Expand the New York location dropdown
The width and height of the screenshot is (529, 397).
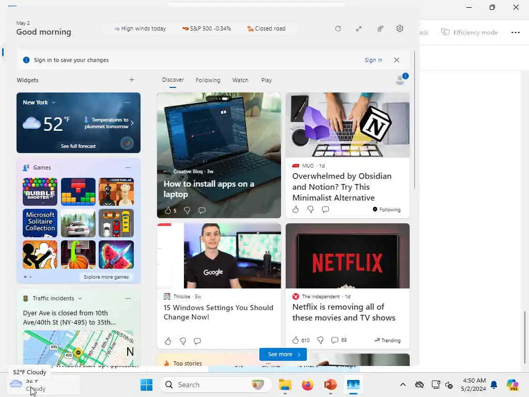54,102
